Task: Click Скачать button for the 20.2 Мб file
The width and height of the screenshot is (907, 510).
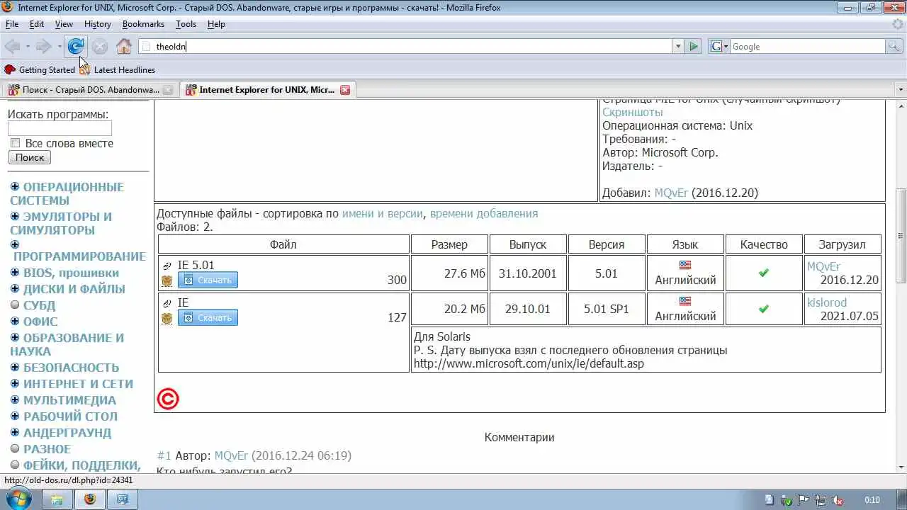Action: click(208, 318)
